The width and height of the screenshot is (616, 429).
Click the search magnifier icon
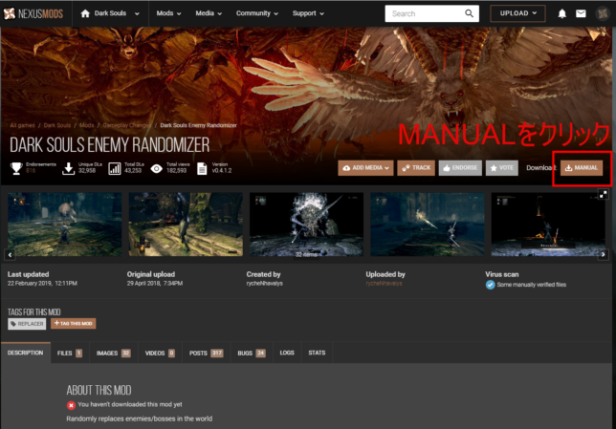tap(469, 13)
